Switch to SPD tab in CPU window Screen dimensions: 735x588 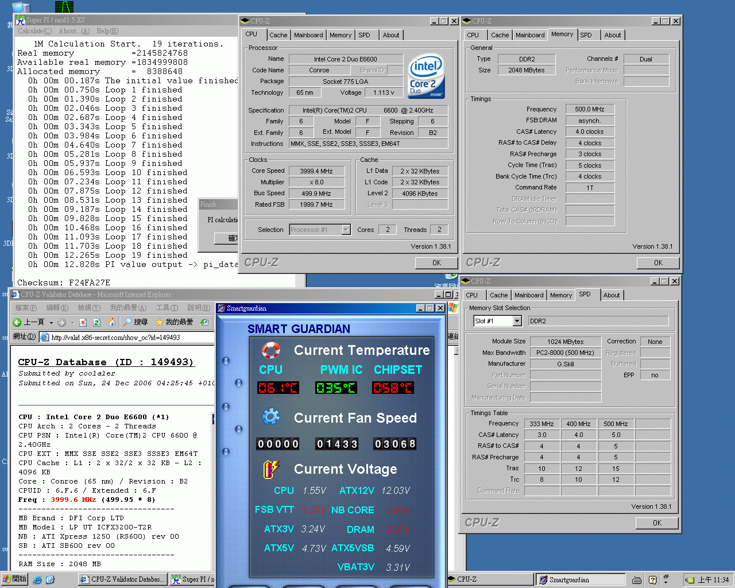[x=364, y=35]
